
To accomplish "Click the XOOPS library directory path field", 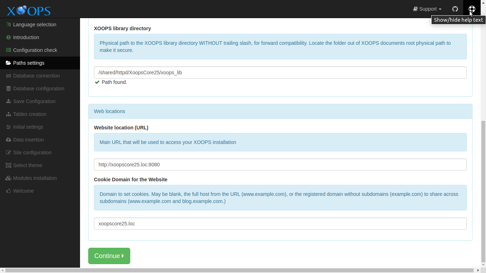I will pos(280,73).
